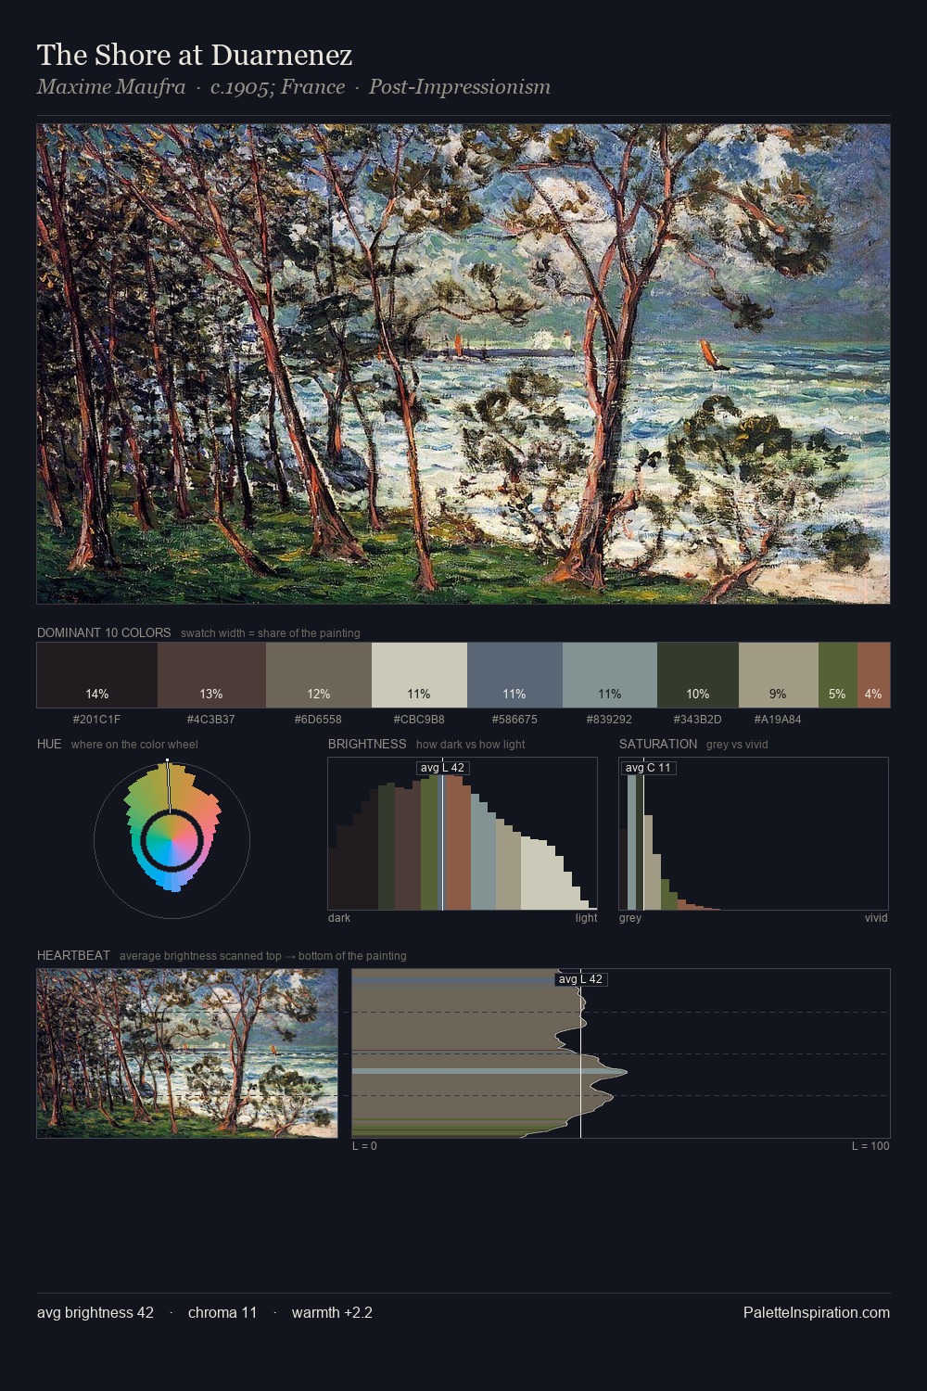This screenshot has width=927, height=1391.
Task: Click the hex code '#586675'
Action: (514, 719)
